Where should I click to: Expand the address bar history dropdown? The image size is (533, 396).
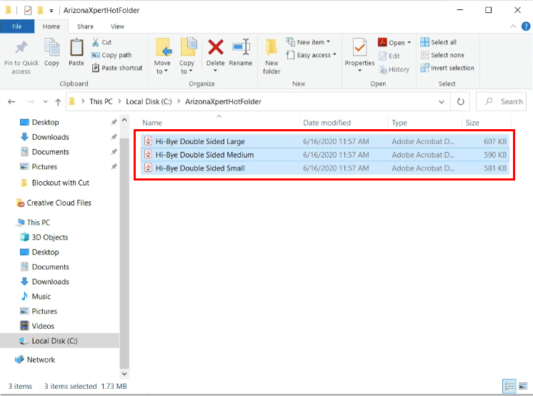click(442, 101)
